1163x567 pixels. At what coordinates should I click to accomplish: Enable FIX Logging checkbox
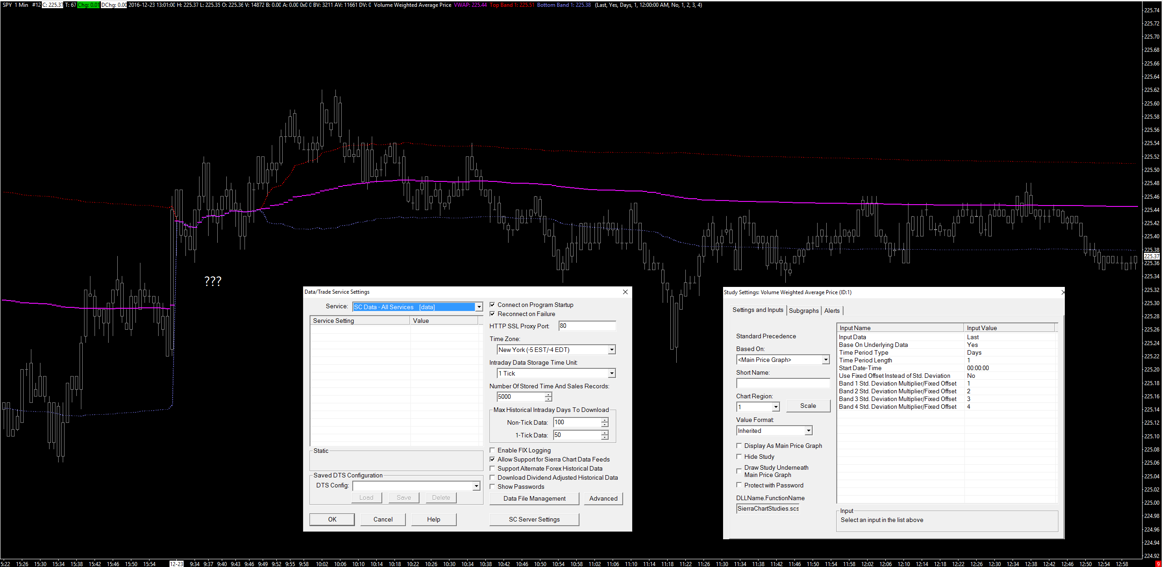(492, 450)
